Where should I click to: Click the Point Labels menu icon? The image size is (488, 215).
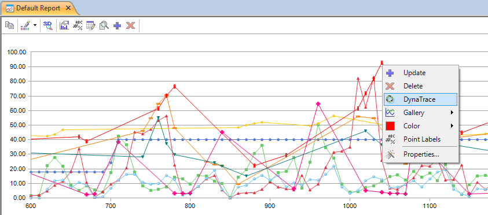click(390, 139)
